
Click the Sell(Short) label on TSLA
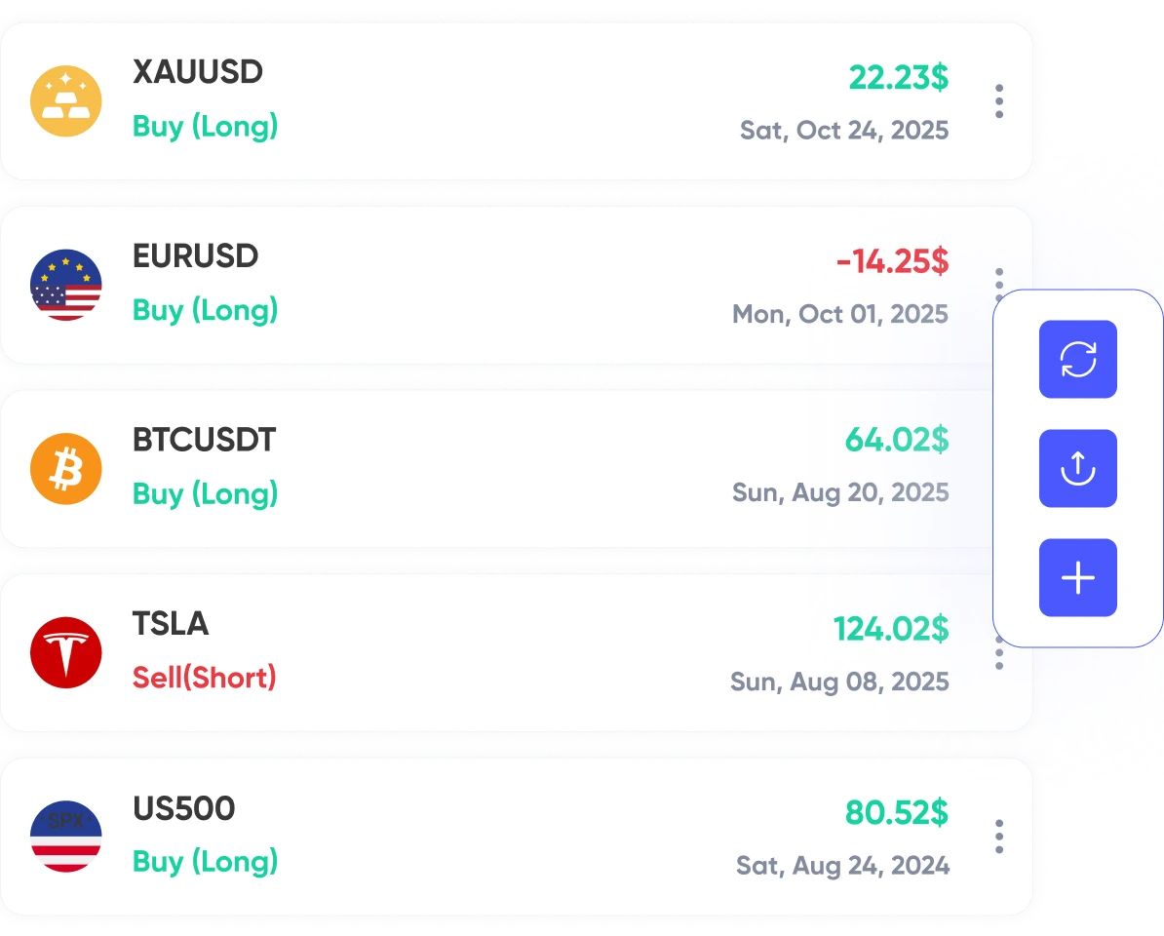point(204,678)
